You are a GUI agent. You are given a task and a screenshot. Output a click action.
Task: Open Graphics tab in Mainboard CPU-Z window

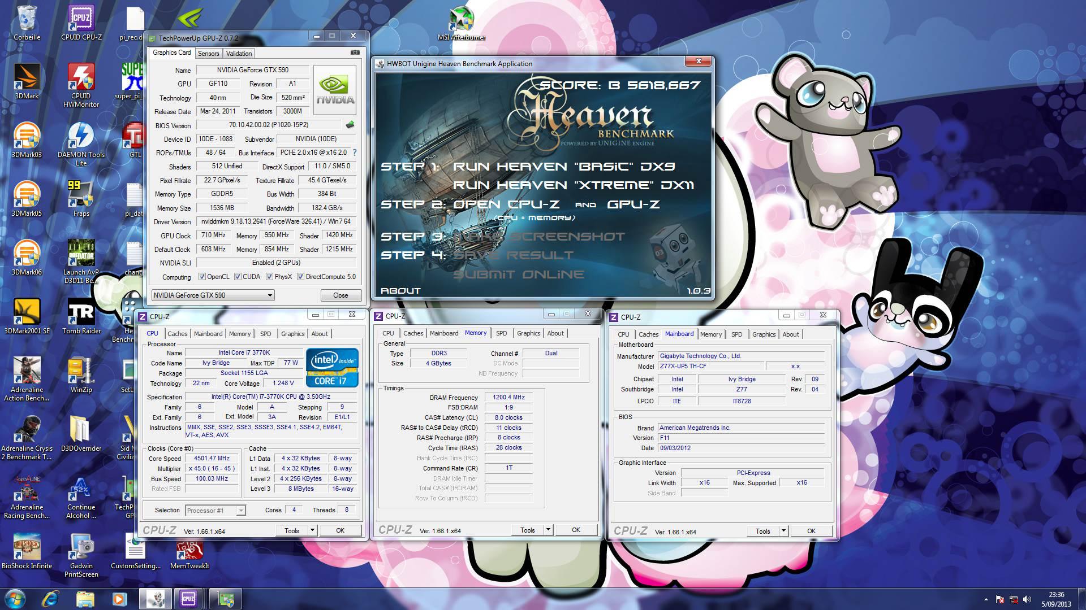click(x=764, y=334)
